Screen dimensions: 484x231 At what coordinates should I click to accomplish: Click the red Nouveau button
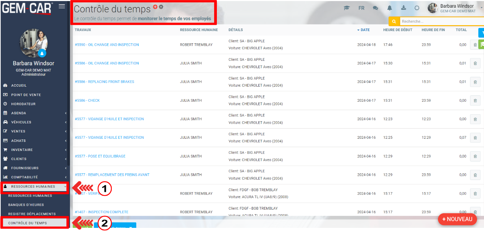(x=457, y=219)
